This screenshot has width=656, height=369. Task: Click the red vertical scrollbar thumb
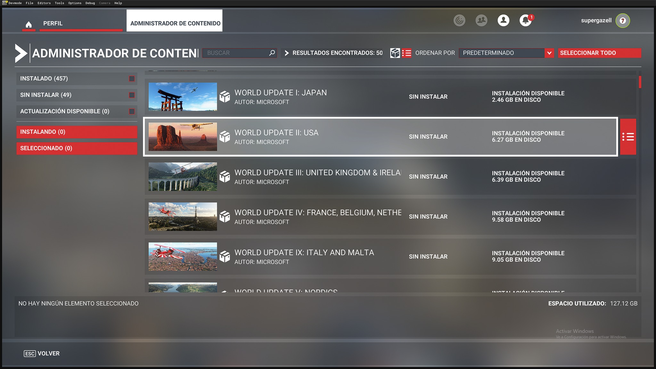click(640, 82)
